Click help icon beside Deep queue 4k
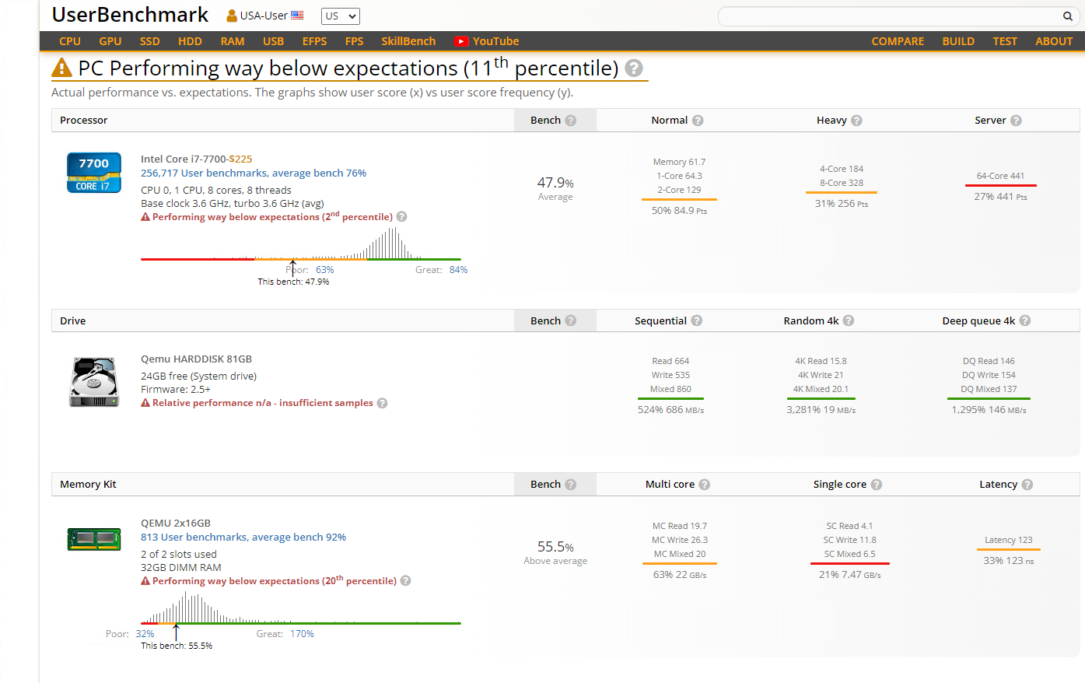 [1025, 320]
